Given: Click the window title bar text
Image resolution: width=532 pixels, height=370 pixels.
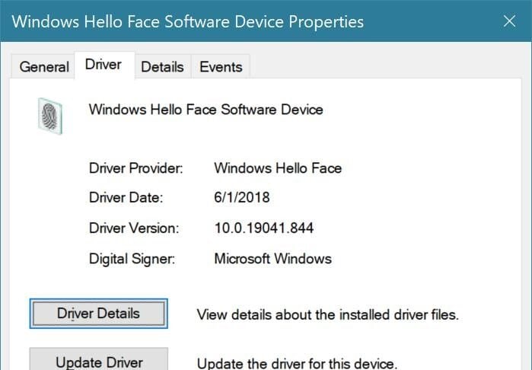Looking at the screenshot, I should coord(188,22).
